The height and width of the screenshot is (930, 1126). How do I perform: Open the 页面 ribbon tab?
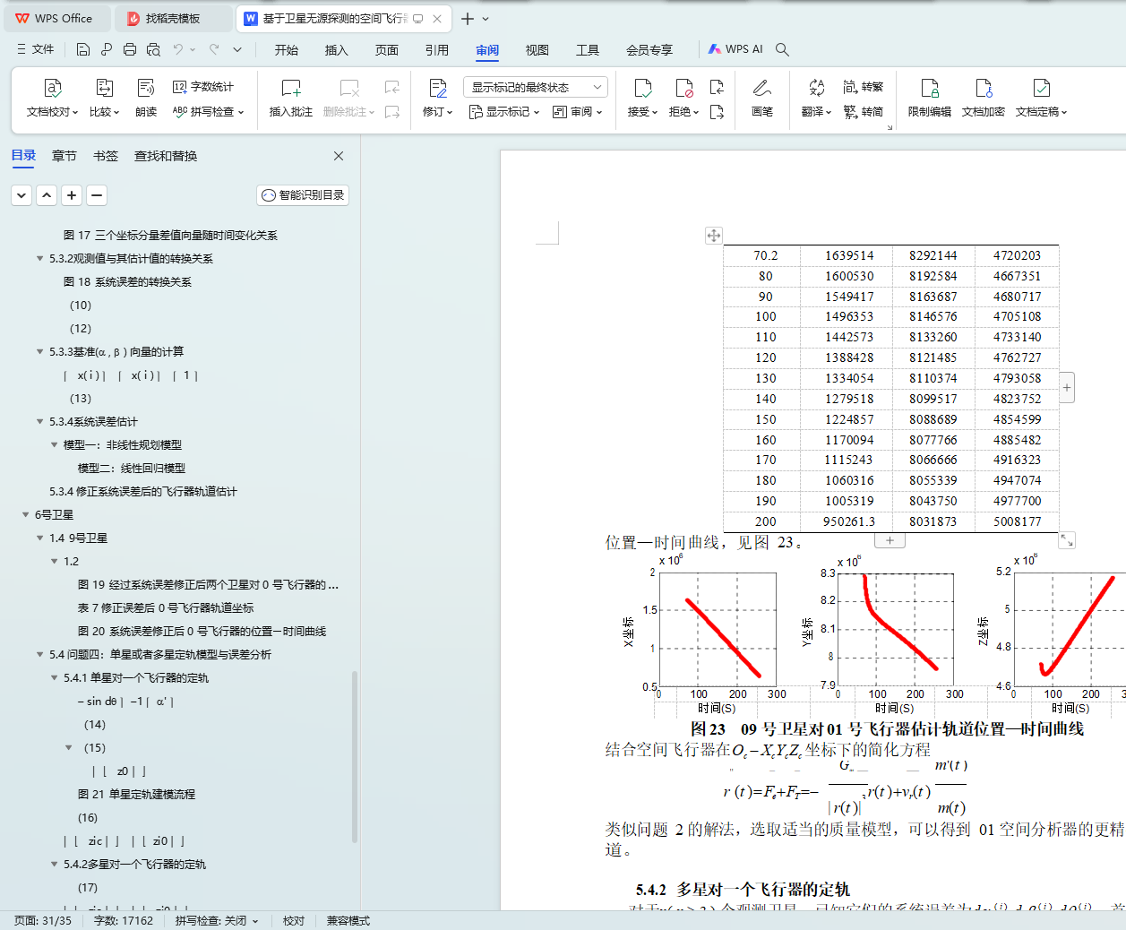tap(387, 50)
